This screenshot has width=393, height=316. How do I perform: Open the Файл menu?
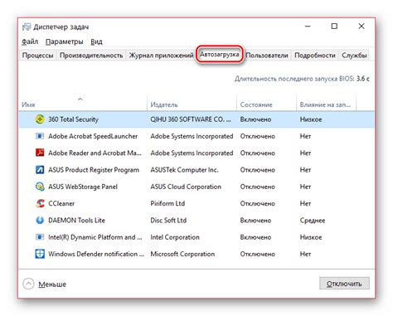30,41
